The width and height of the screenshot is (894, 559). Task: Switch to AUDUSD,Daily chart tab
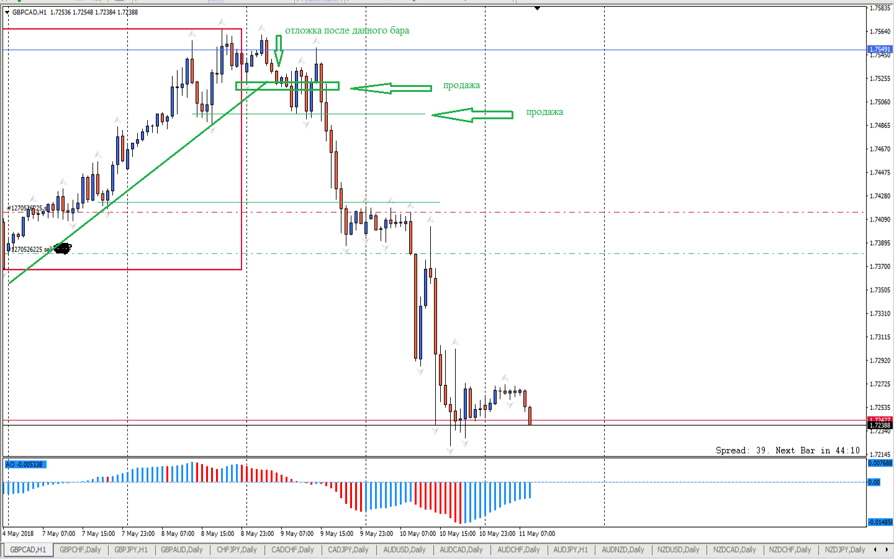pyautogui.click(x=404, y=550)
